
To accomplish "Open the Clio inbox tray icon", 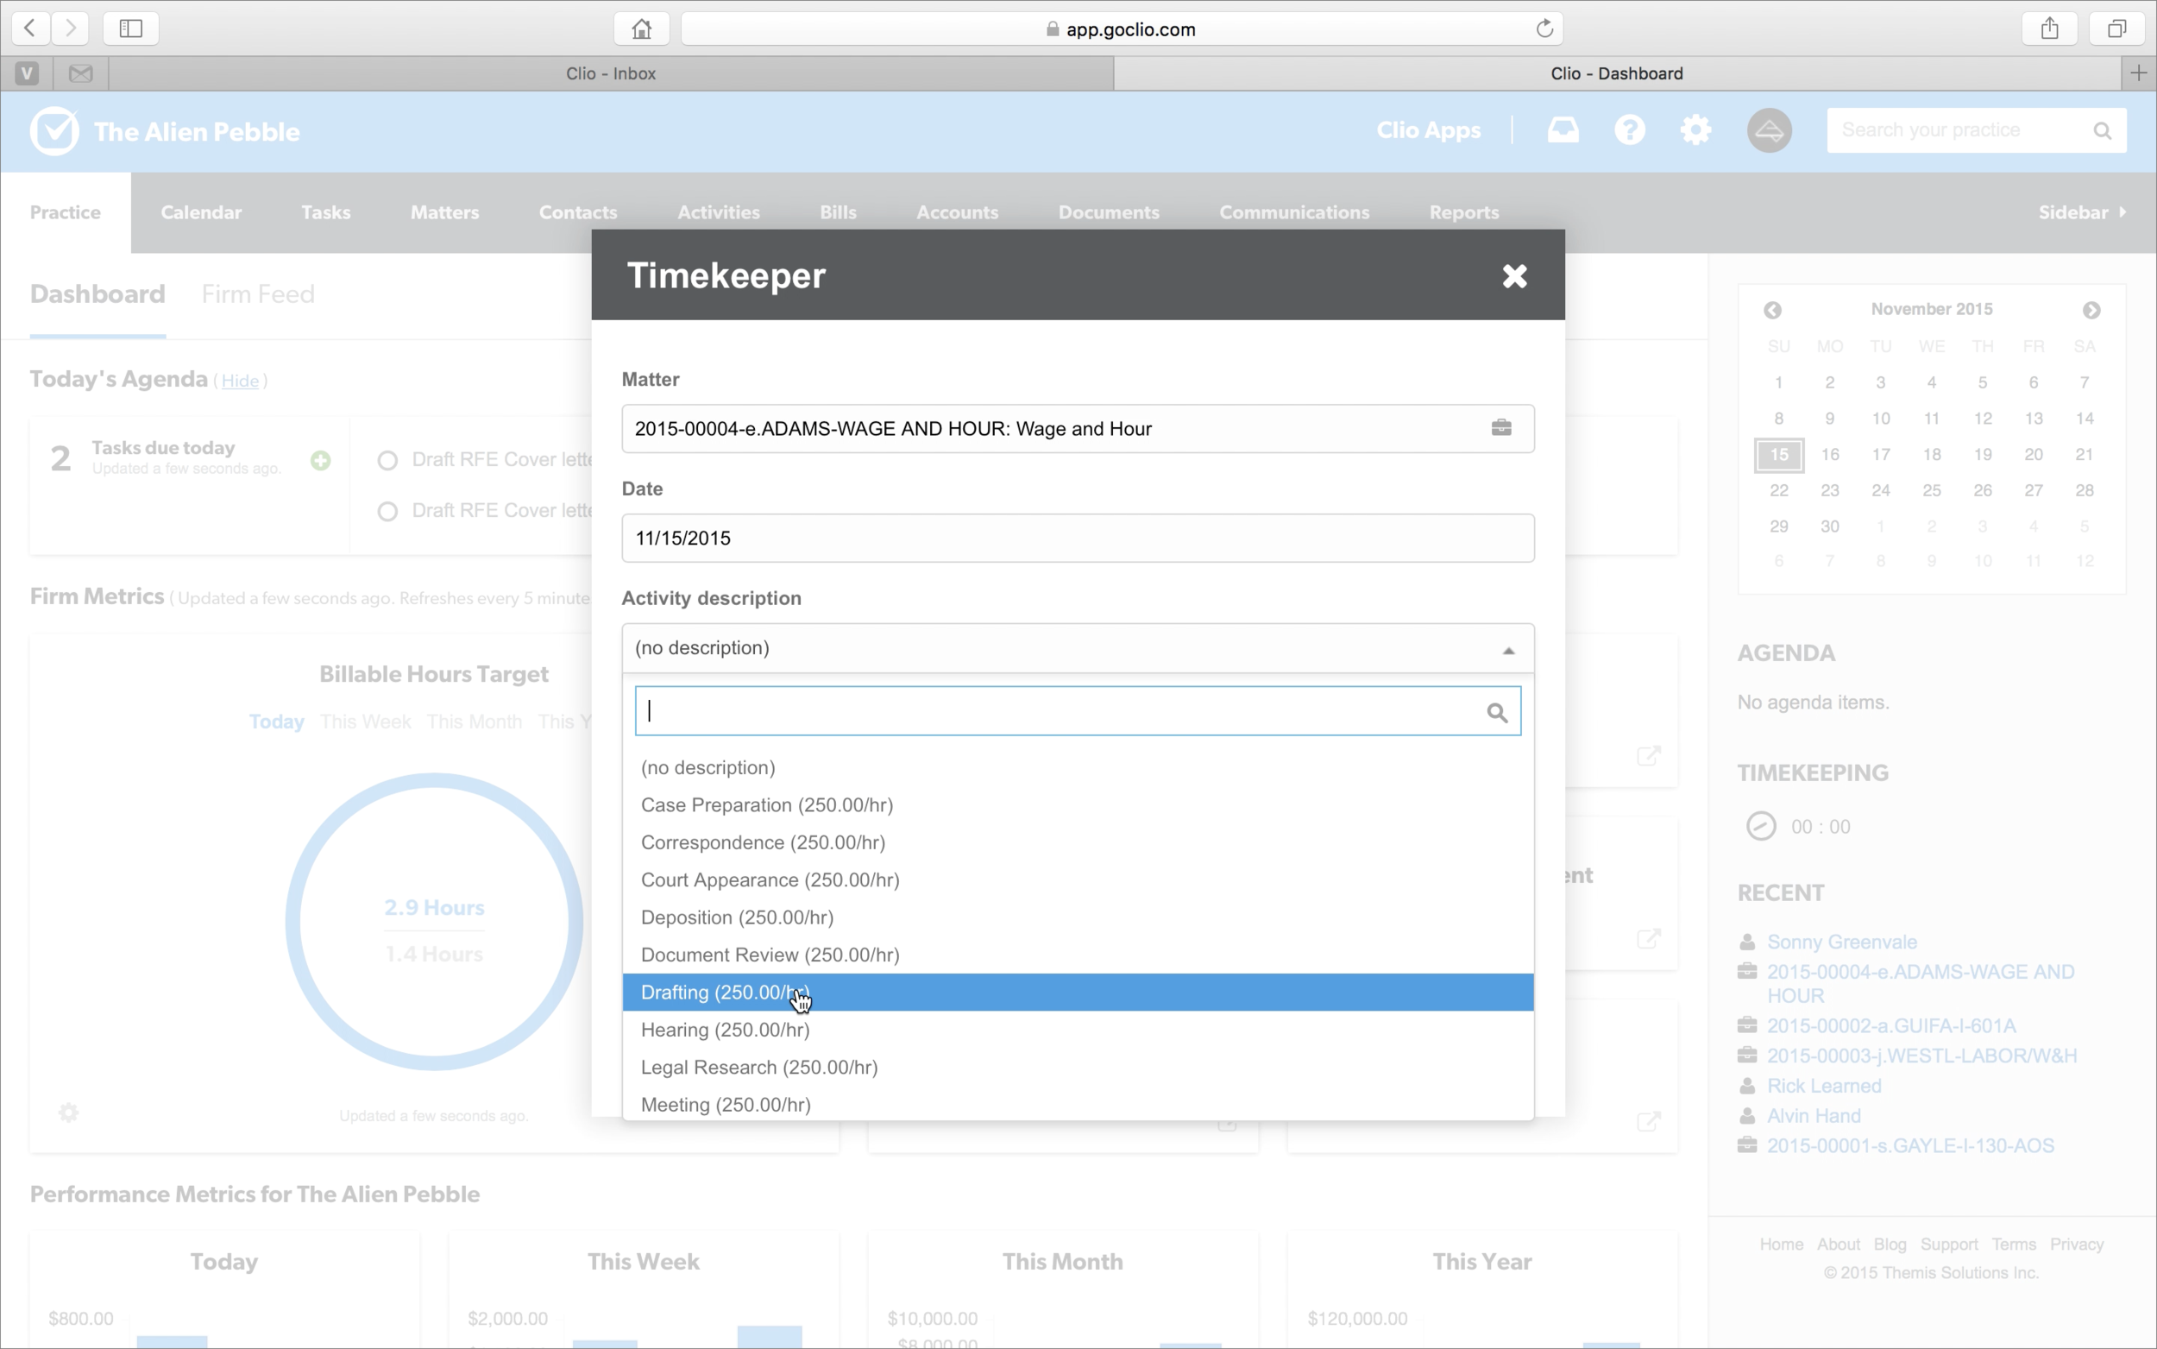I will click(1563, 130).
